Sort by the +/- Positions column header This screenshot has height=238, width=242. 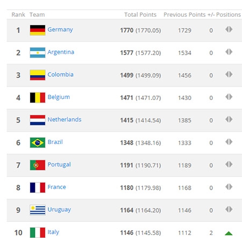[224, 15]
